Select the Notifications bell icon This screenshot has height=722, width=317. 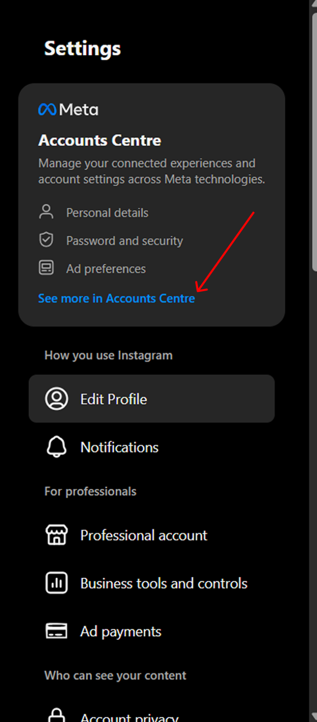point(56,447)
